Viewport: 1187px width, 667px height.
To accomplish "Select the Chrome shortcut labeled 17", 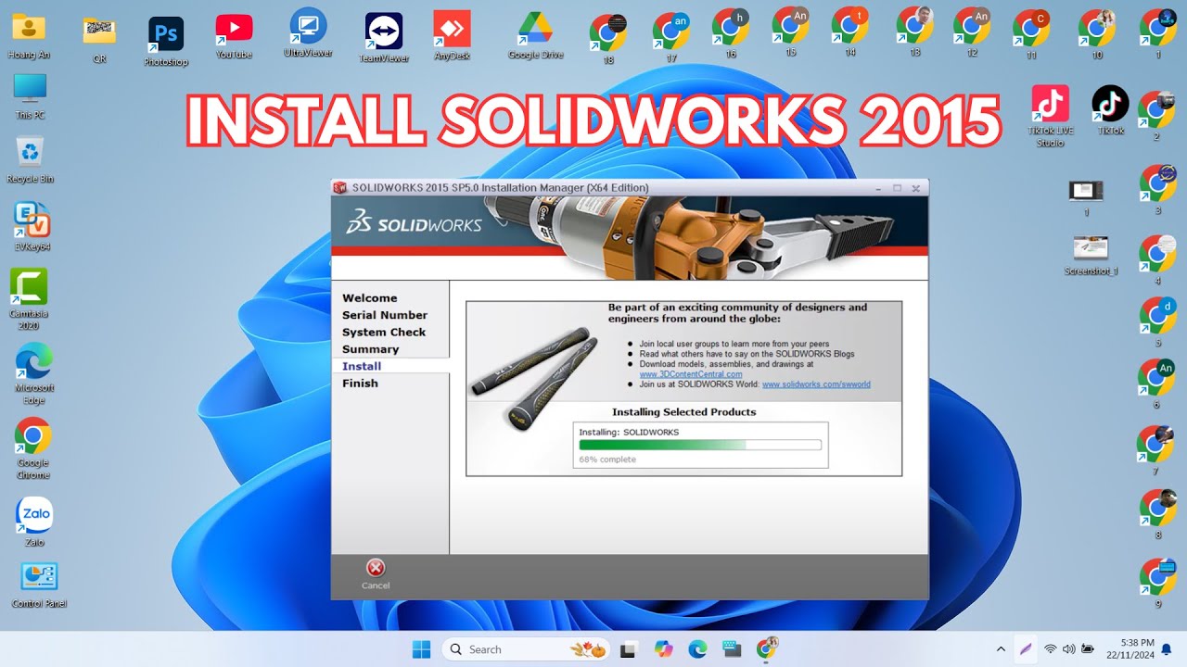I will point(670,38).
